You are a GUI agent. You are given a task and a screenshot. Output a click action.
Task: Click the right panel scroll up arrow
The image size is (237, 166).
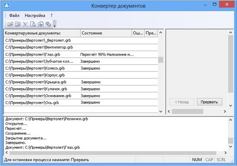click(x=231, y=32)
